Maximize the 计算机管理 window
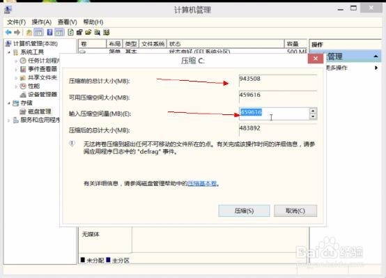This screenshot has width=386, height=278. (x=353, y=8)
